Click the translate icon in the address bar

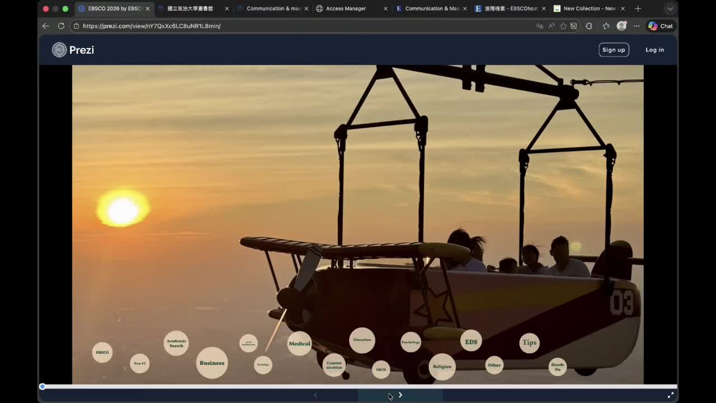coord(539,26)
